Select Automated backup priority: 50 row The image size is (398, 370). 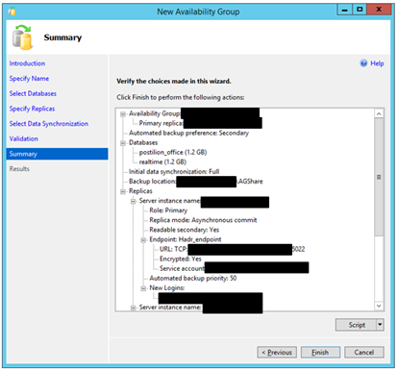click(x=193, y=278)
